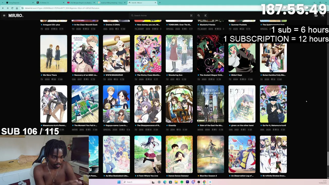Open the Kaguya-sama: Love Is War poster
This screenshot has width=329, height=185.
pyautogui.click(x=116, y=104)
